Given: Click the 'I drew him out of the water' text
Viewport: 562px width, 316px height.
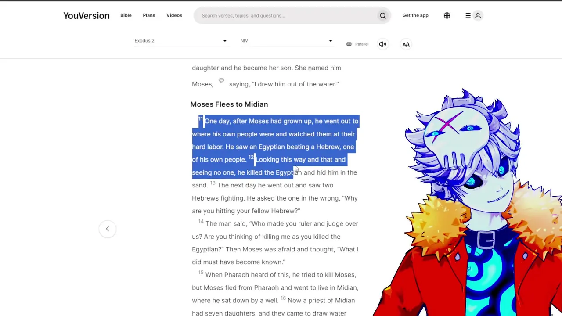Looking at the screenshot, I should [x=295, y=84].
